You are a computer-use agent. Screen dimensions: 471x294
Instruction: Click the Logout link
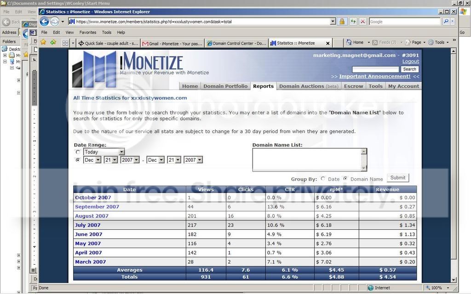pyautogui.click(x=411, y=61)
